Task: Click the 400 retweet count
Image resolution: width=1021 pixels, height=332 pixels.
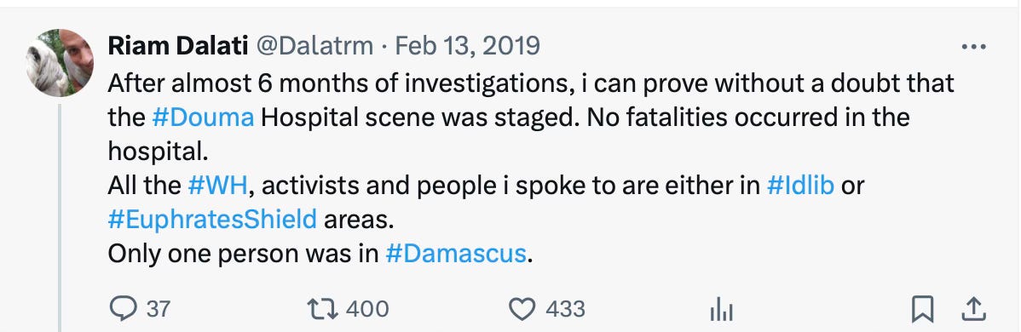Action: 367,308
